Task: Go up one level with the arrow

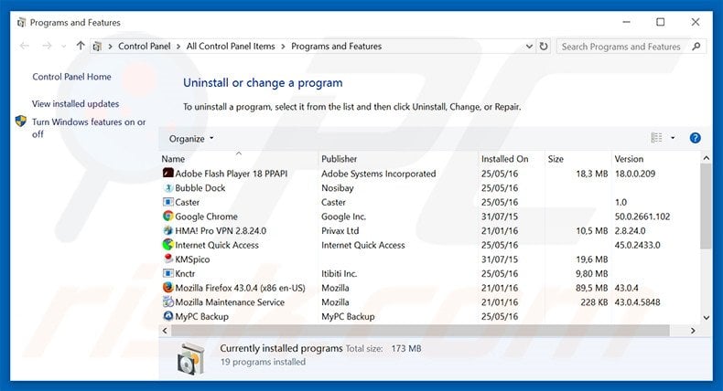Action: [x=81, y=46]
